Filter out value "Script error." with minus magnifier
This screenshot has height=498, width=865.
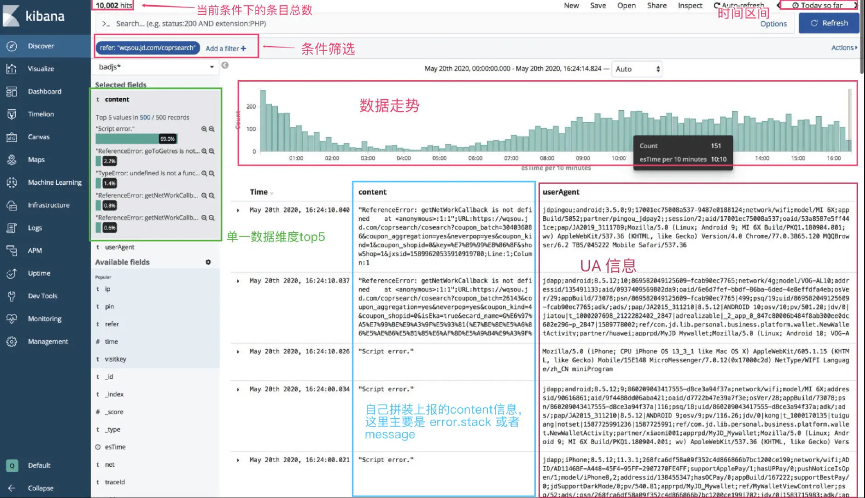point(212,129)
